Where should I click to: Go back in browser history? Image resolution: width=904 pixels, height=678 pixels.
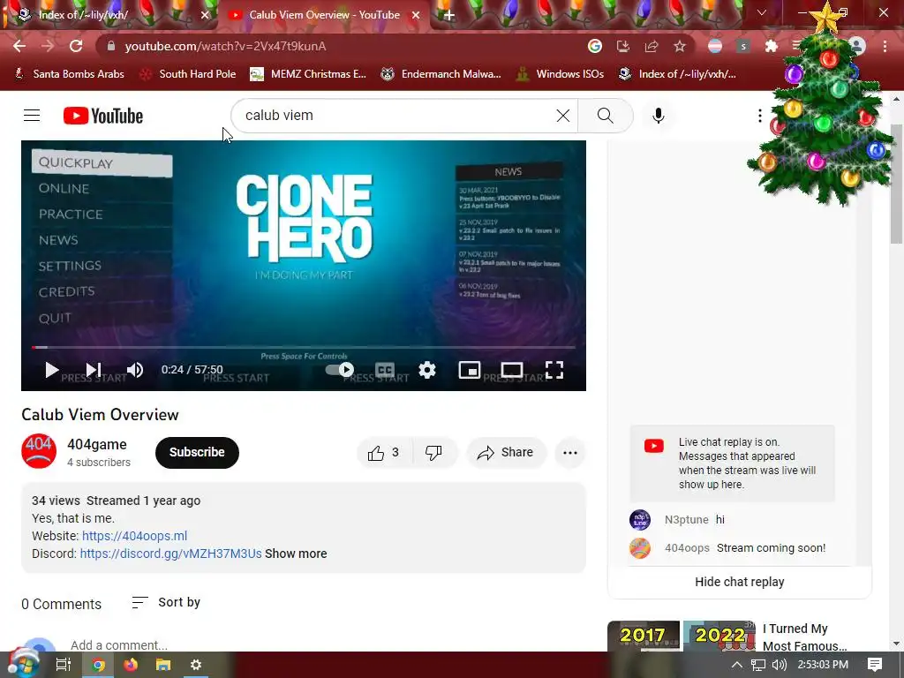(x=19, y=46)
